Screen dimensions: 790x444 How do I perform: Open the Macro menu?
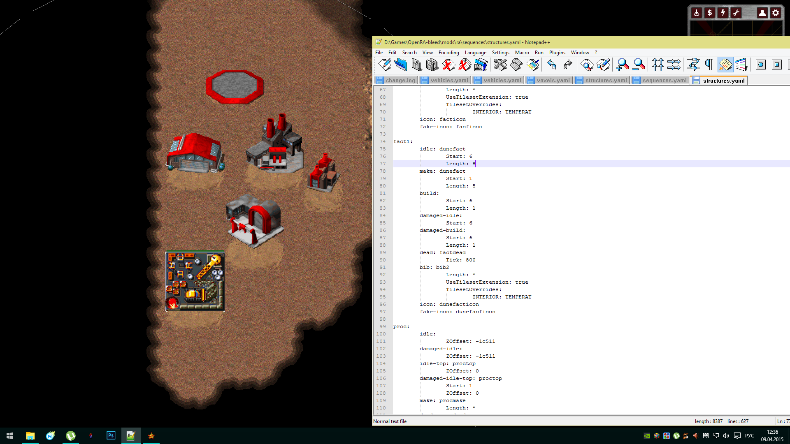pyautogui.click(x=522, y=53)
